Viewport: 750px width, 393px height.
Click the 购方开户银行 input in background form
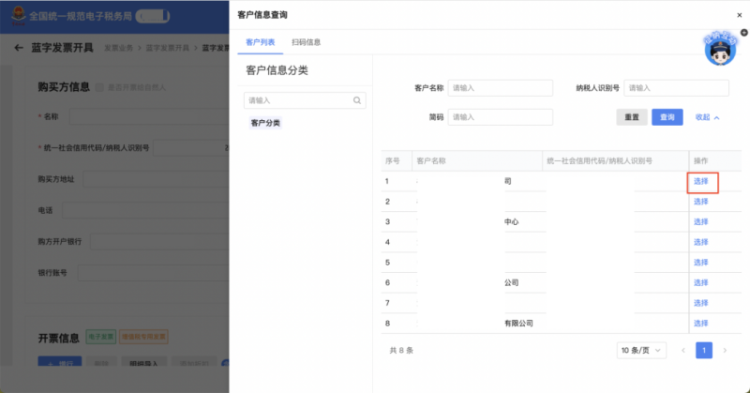[x=159, y=241]
